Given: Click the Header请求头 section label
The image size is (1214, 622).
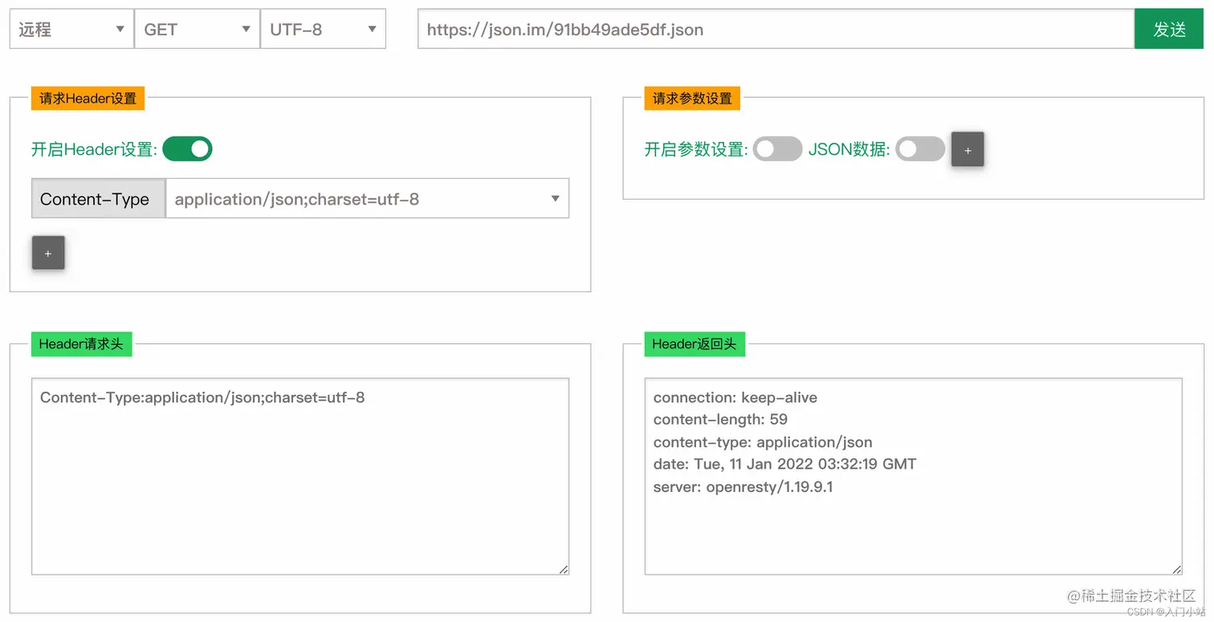Looking at the screenshot, I should click(x=81, y=344).
